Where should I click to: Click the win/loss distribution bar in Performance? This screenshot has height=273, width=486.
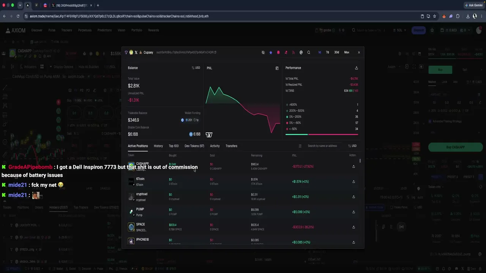(322, 135)
